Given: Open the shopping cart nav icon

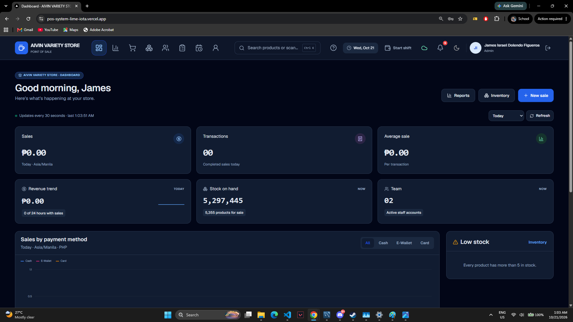Looking at the screenshot, I should coord(132,48).
